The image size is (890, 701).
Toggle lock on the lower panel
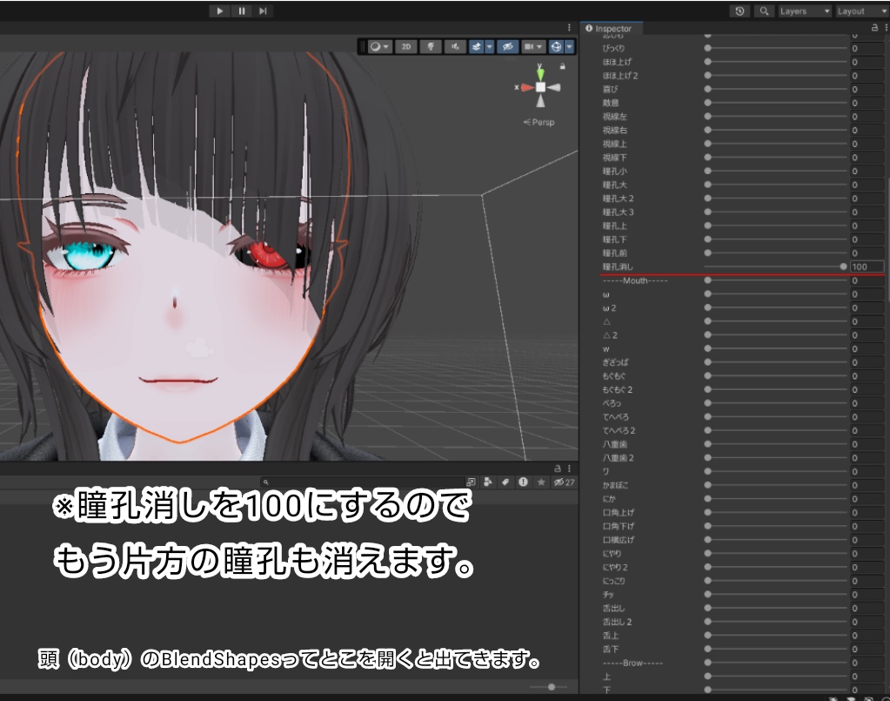coord(558,468)
